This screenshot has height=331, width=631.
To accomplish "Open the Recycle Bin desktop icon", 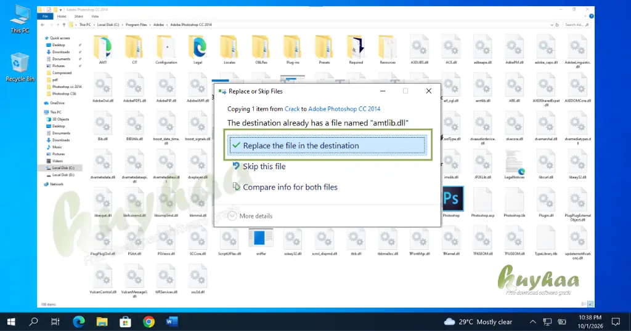I will pos(20,68).
